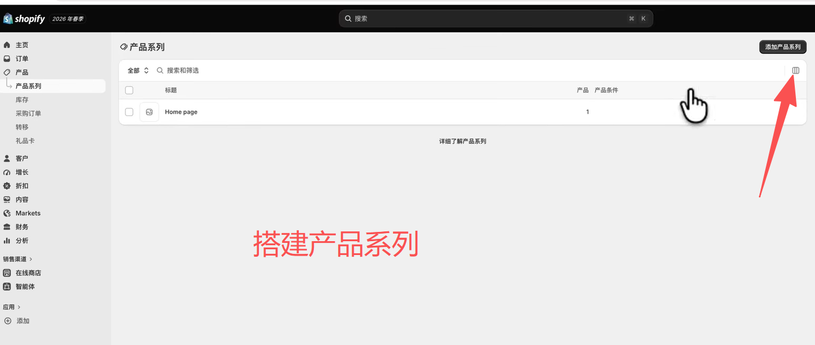815x345 pixels.
Task: Click the 财务 bank icon
Action: tap(7, 227)
